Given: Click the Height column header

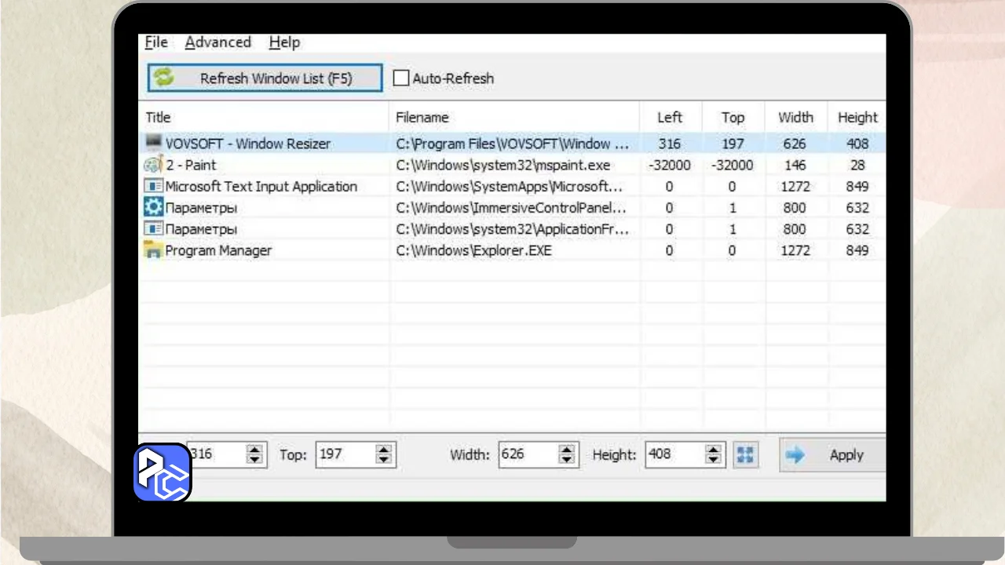Looking at the screenshot, I should (x=857, y=117).
